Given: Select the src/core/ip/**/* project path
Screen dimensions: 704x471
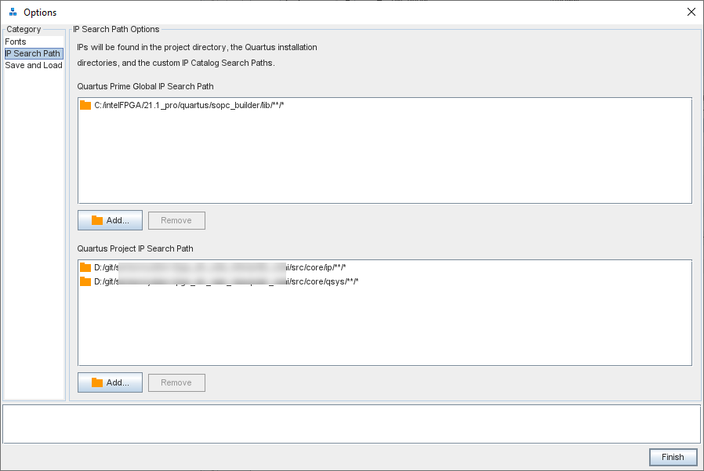Looking at the screenshot, I should click(x=220, y=267).
